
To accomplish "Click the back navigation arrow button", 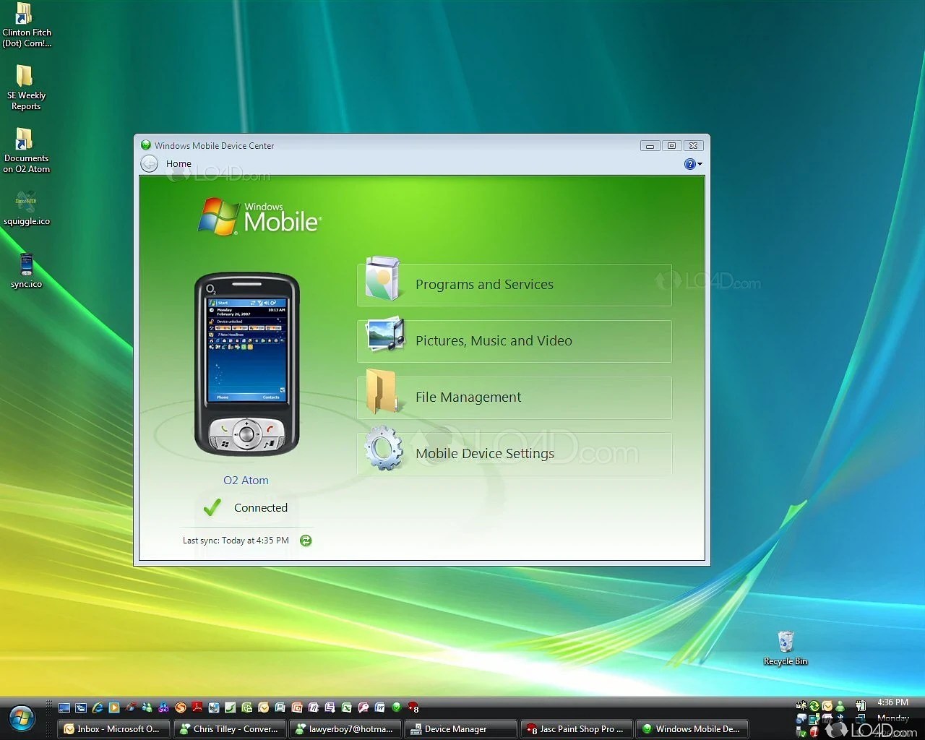I will tap(149, 163).
